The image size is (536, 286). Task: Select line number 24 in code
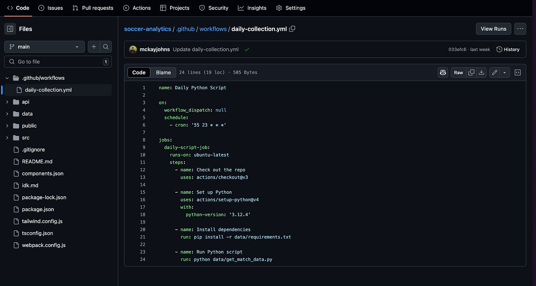tap(143, 259)
